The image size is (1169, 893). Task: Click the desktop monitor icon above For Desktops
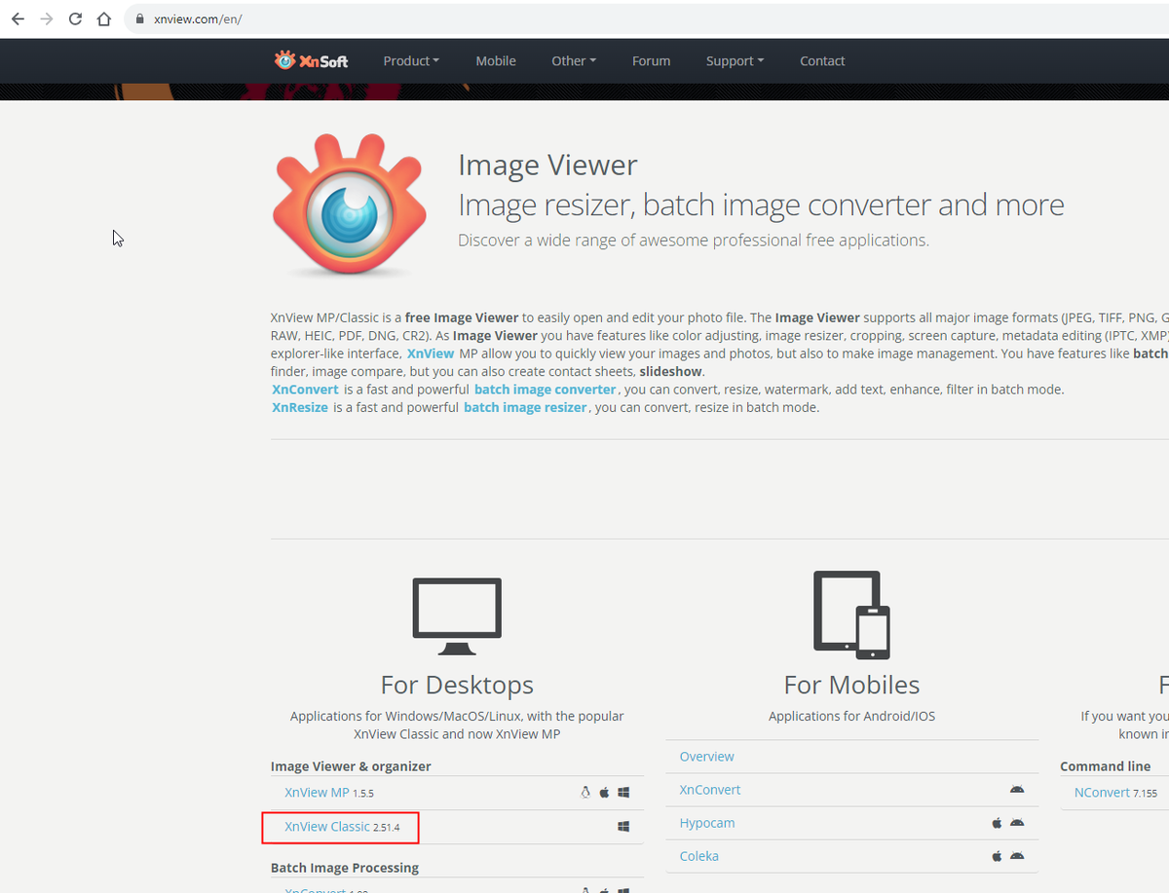[x=457, y=616]
